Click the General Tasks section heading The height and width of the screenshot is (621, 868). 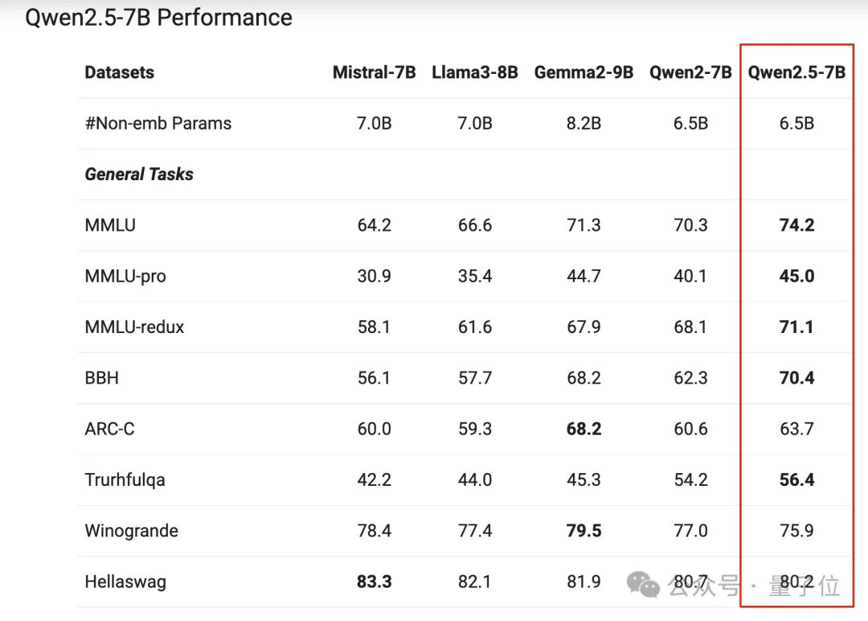coord(139,175)
